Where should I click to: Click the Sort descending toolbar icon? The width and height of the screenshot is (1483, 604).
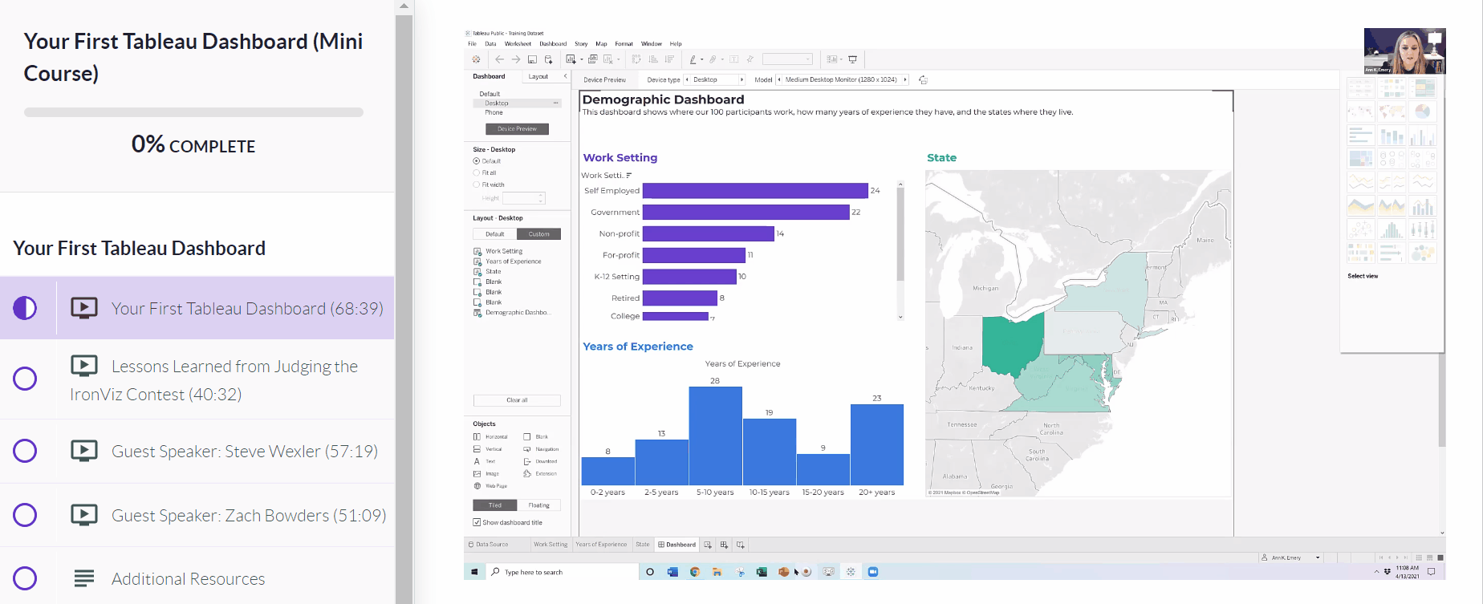669,59
